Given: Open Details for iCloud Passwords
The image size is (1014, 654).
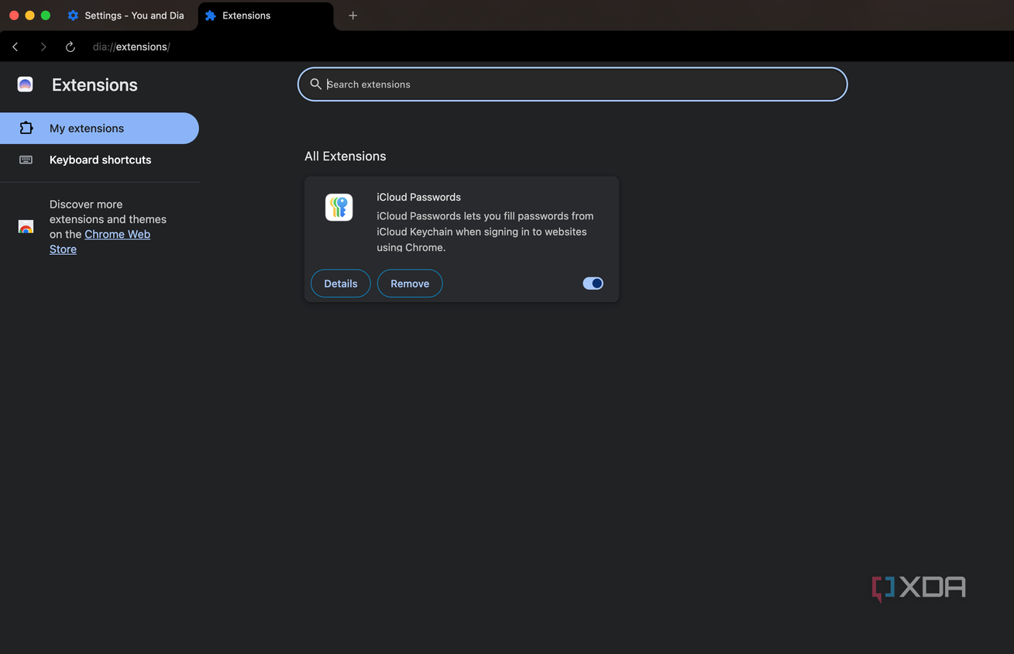Looking at the screenshot, I should click(341, 284).
